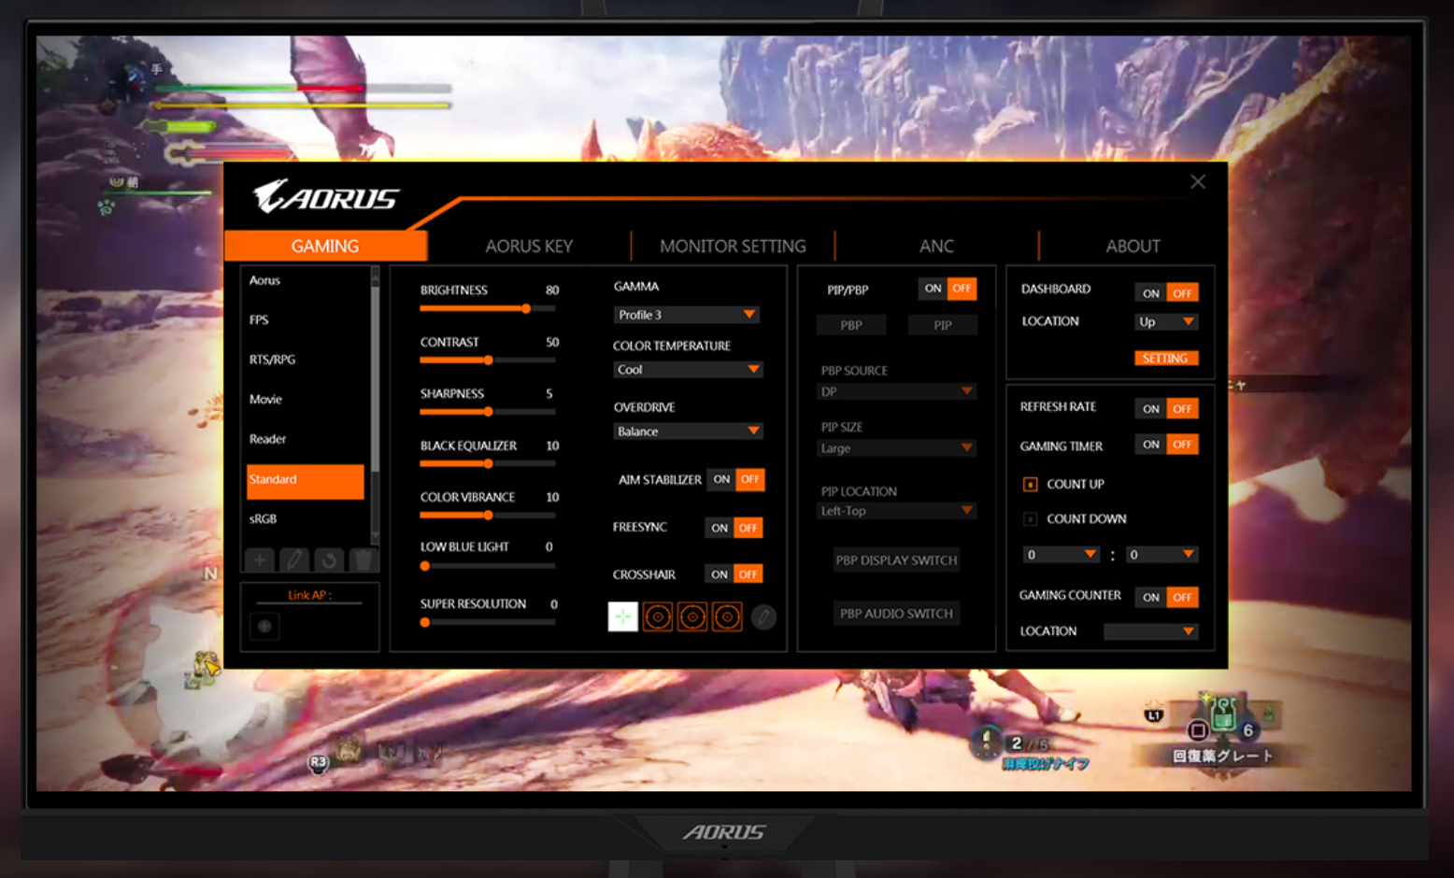
Task: Choose the first orange circle crosshair style
Action: pos(658,616)
